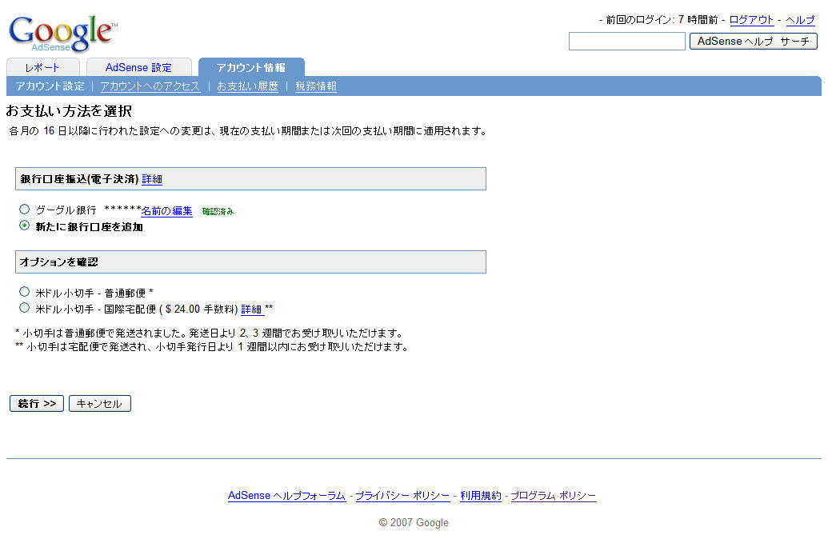This screenshot has width=828, height=539.
Task: Open the 利用規約 footer link
Action: (x=481, y=495)
